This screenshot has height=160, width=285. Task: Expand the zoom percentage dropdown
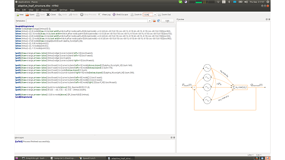tap(155, 14)
